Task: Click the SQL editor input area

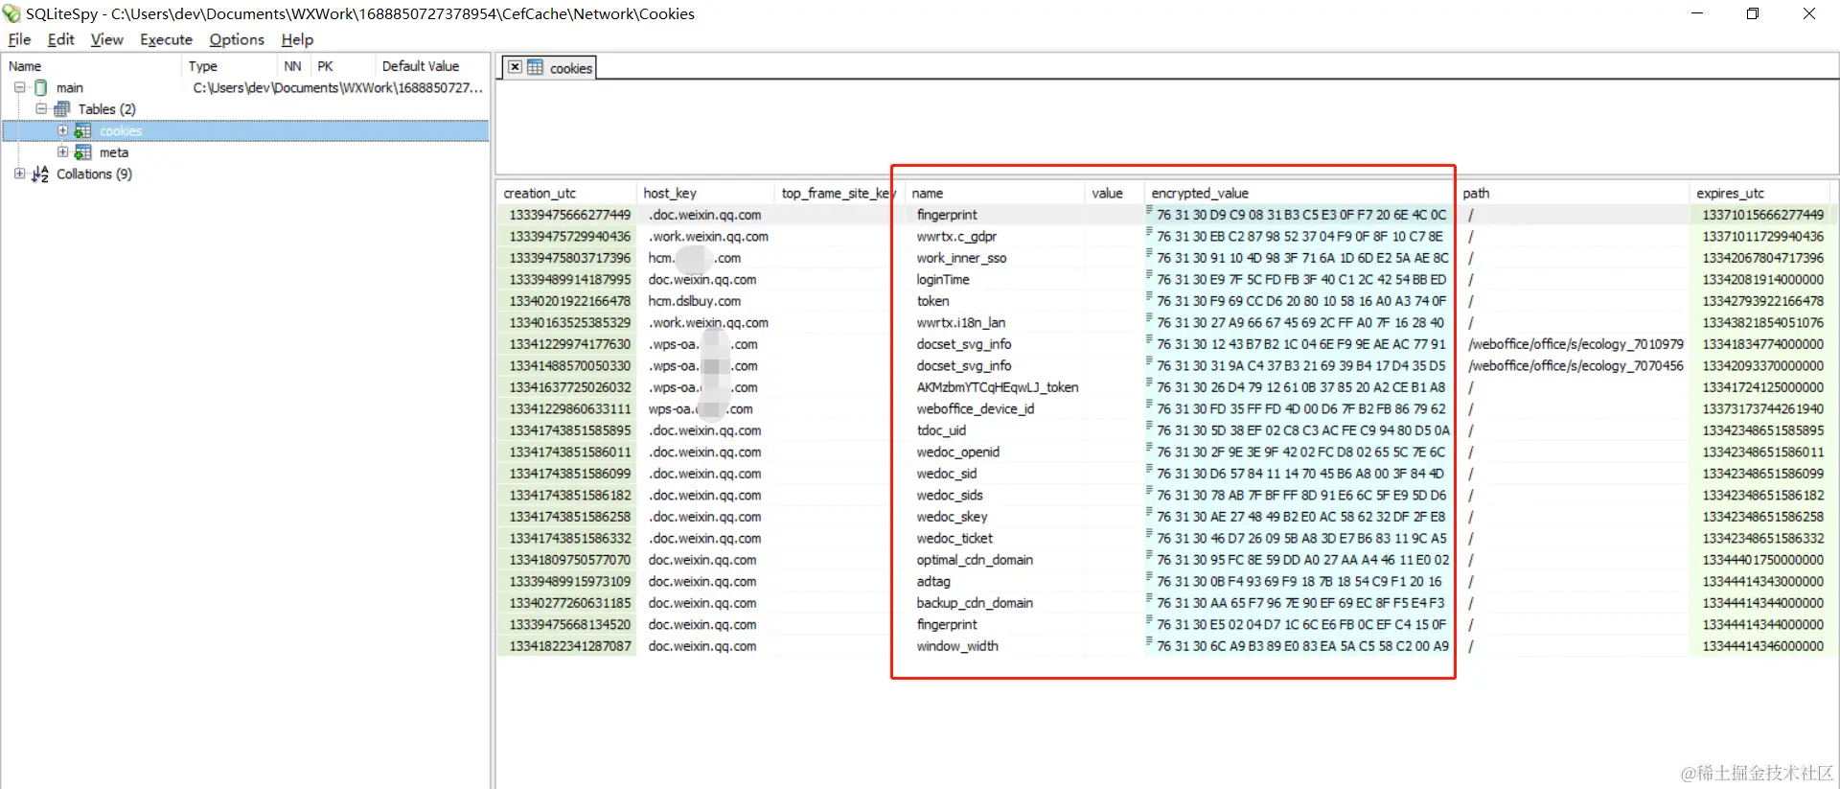Action: click(1166, 125)
